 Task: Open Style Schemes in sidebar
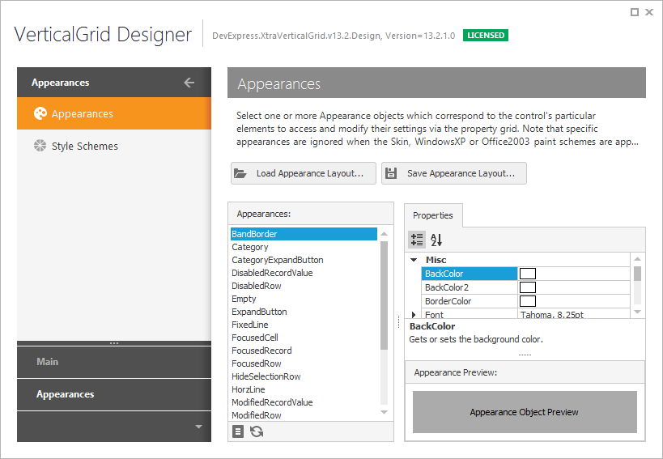tap(114, 146)
